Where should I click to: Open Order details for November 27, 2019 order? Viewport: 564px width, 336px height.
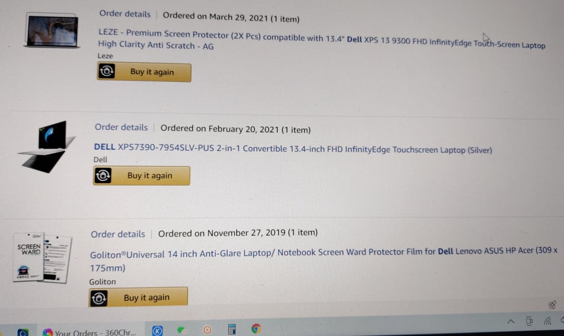(x=117, y=234)
